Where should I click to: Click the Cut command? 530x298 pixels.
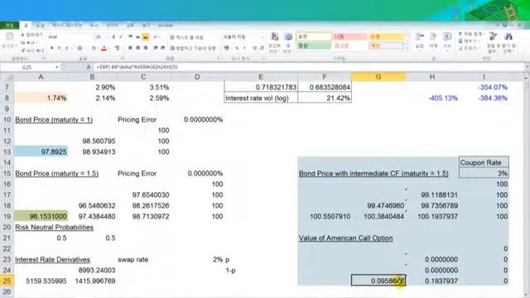pyautogui.click(x=31, y=35)
